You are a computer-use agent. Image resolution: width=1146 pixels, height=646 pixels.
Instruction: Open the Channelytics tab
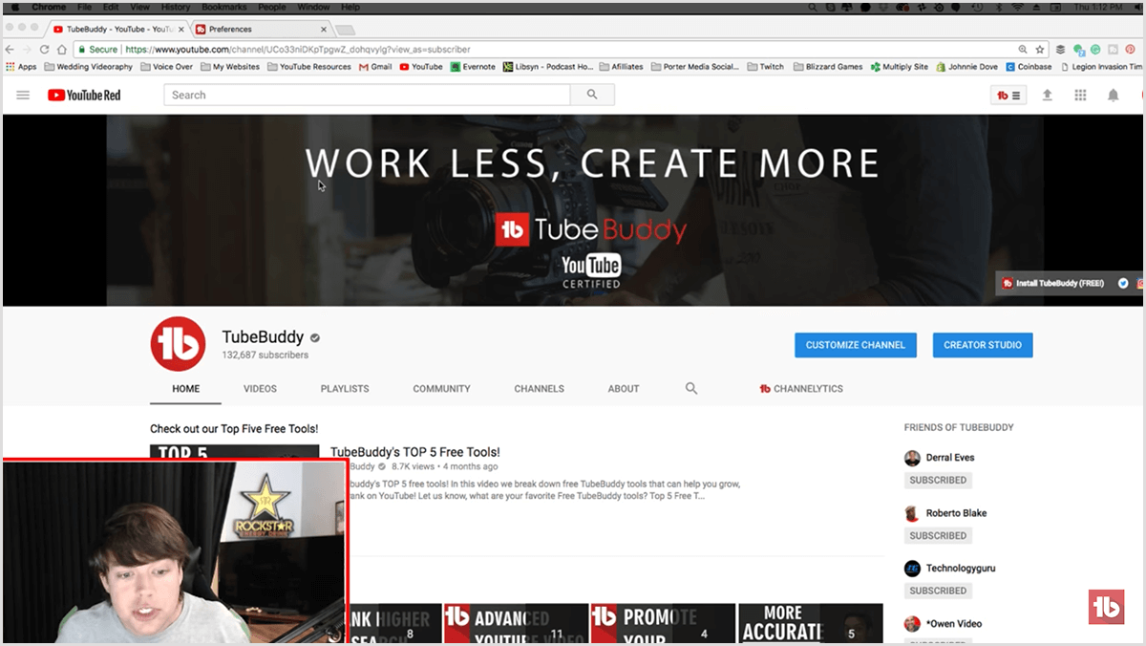point(801,389)
